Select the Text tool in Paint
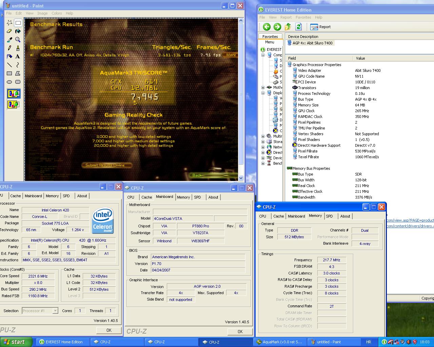The image size is (434, 347). coord(18,56)
